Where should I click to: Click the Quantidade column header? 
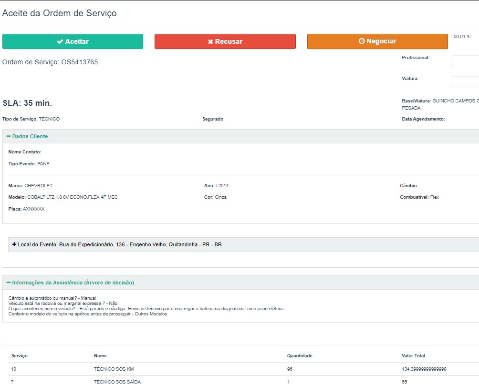(x=299, y=356)
